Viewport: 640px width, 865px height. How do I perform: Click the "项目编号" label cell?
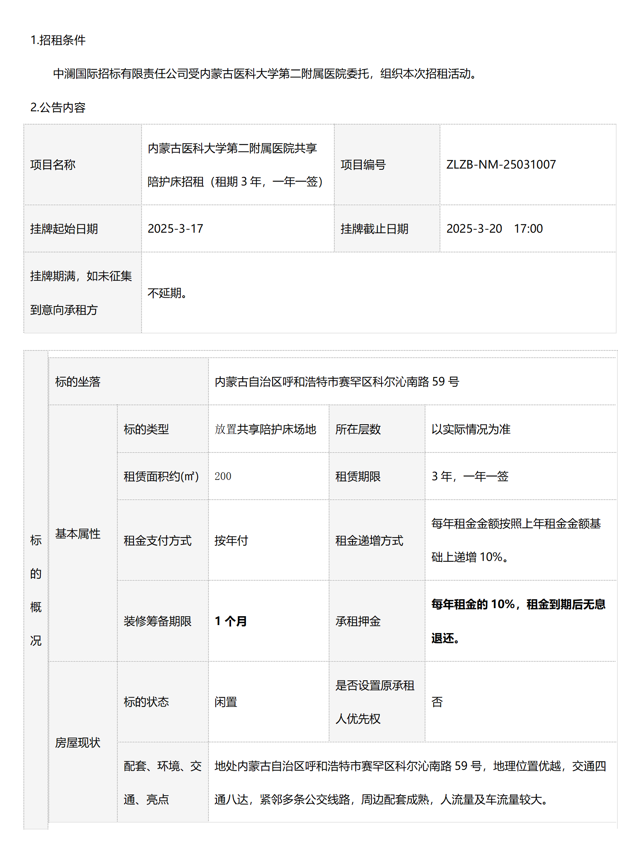[363, 165]
